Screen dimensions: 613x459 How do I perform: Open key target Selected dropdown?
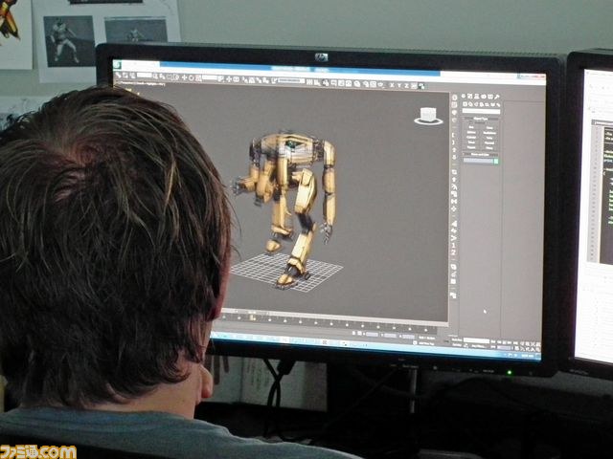477,340
